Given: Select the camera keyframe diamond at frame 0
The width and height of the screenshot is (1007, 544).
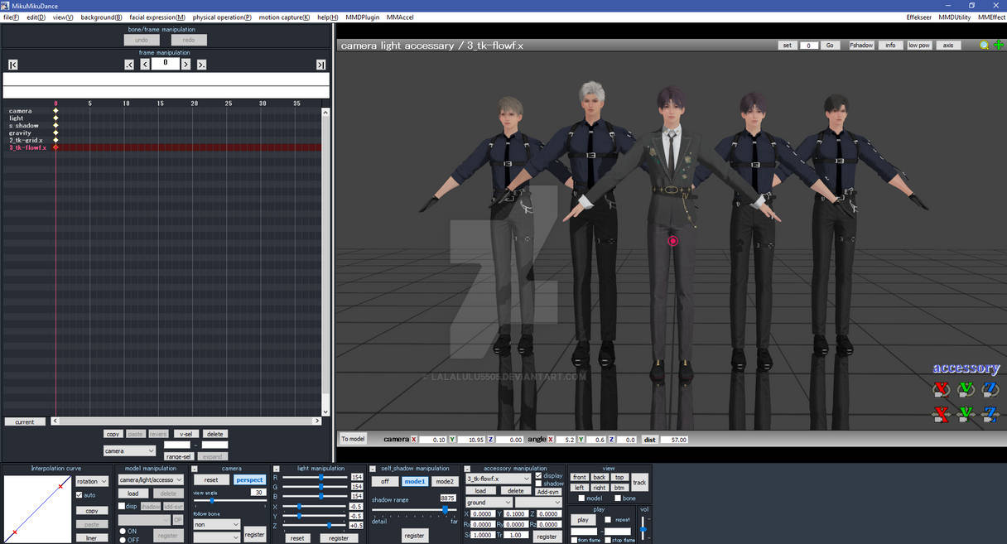Looking at the screenshot, I should point(55,111).
